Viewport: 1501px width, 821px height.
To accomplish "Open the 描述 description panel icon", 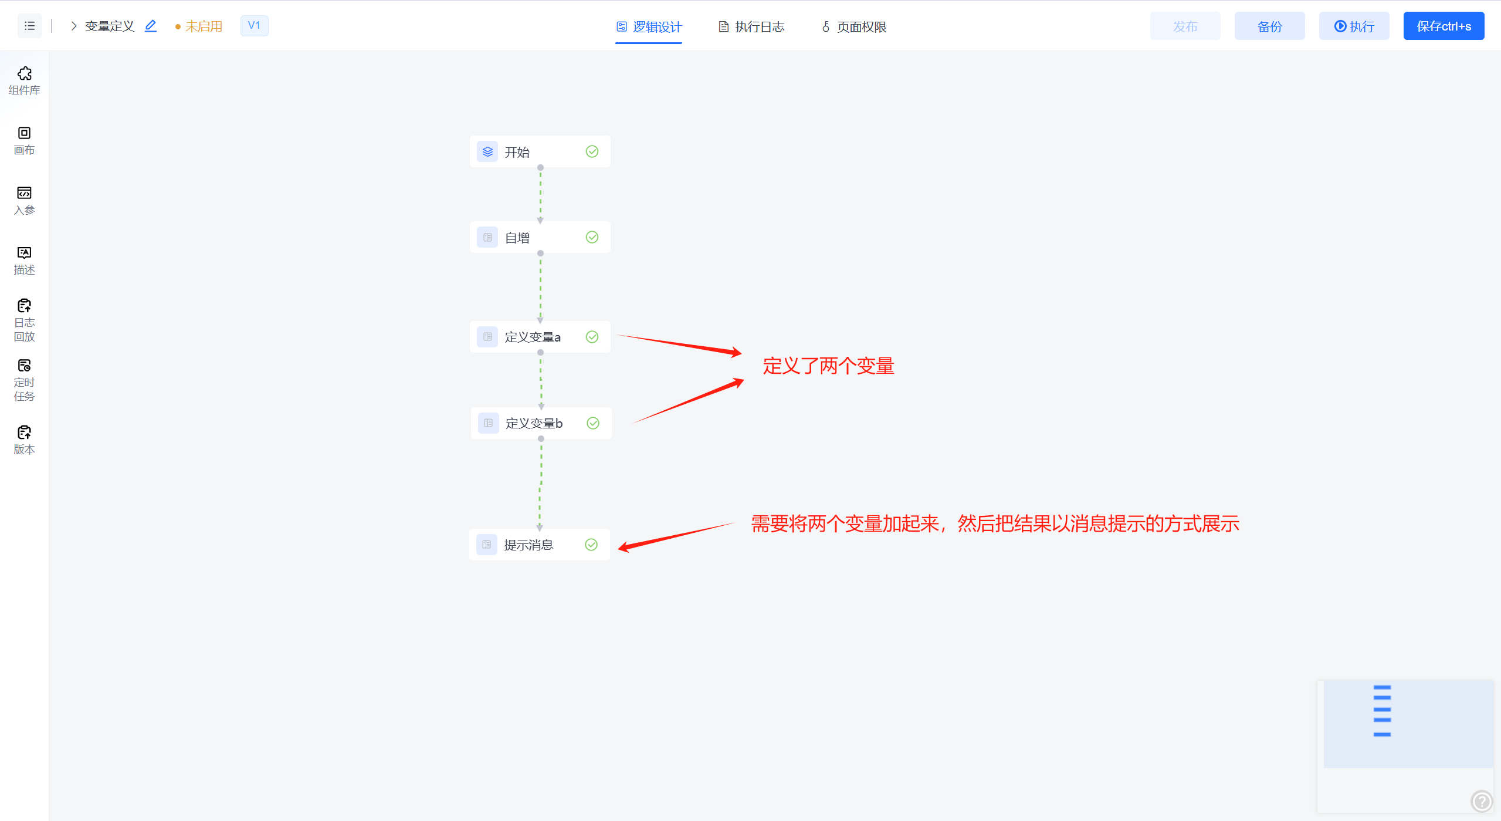I will [x=24, y=260].
